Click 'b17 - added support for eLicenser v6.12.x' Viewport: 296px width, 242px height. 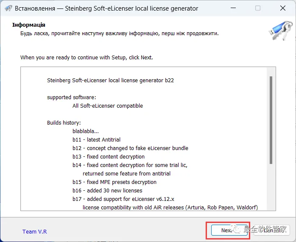click(x=123, y=199)
